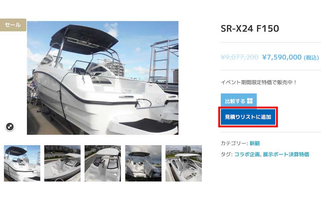This screenshot has width=321, height=214.
Task: Click the 比較する compare button
Action: tap(239, 101)
